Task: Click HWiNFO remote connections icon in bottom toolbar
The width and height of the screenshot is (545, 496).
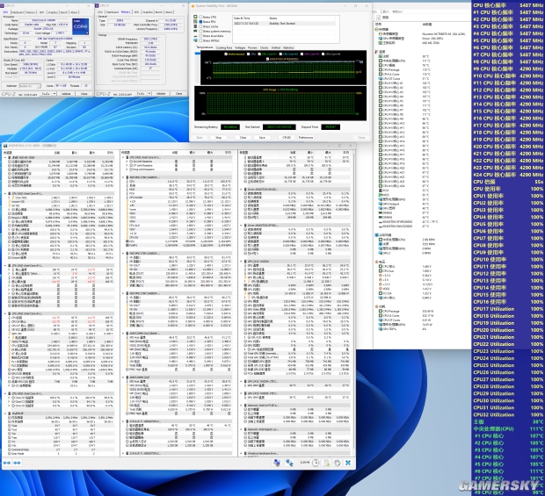Action: [x=289, y=463]
